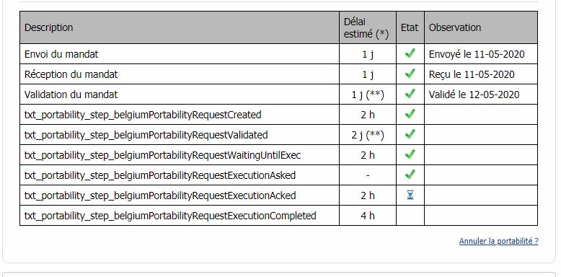Click the 4 h estimated delay cell
Viewport: 561px width, 277px height.
pyautogui.click(x=368, y=216)
